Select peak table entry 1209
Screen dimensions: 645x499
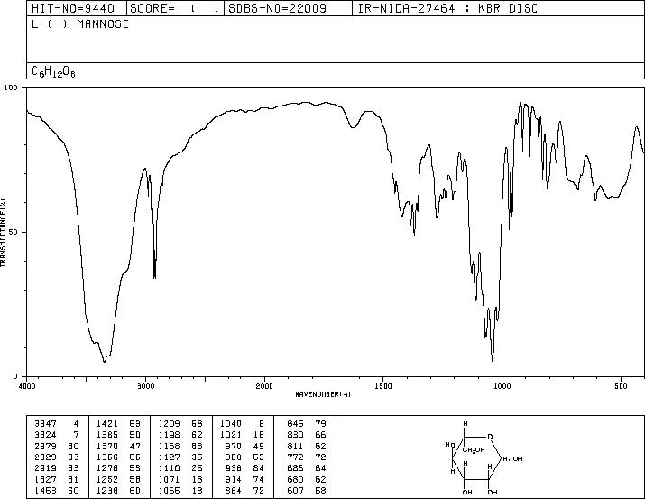tap(180, 423)
